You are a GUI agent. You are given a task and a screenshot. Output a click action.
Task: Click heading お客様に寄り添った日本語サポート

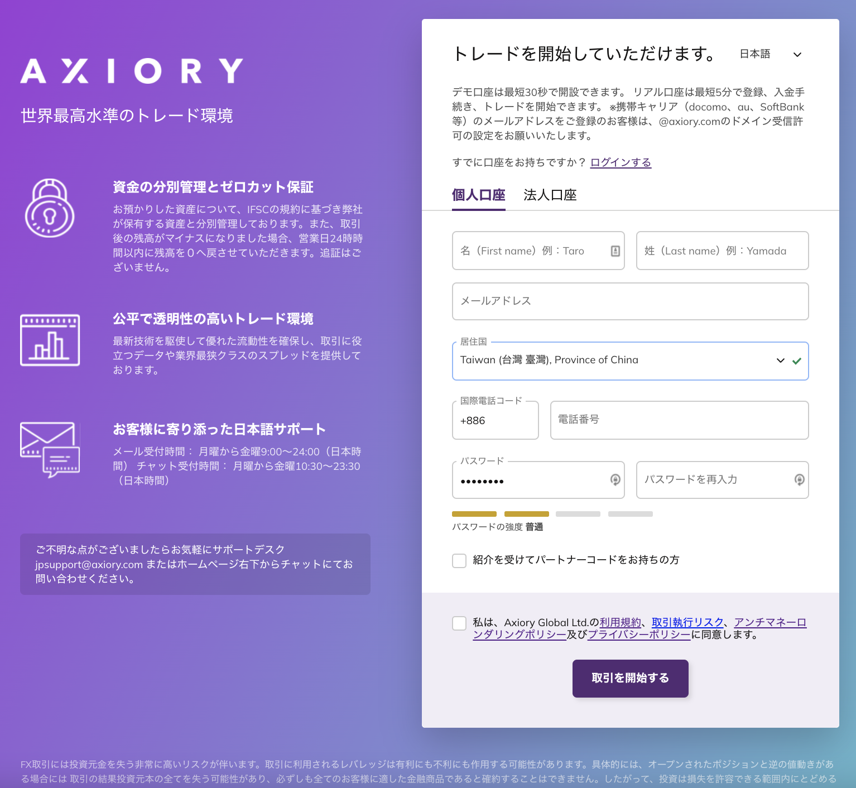[219, 429]
